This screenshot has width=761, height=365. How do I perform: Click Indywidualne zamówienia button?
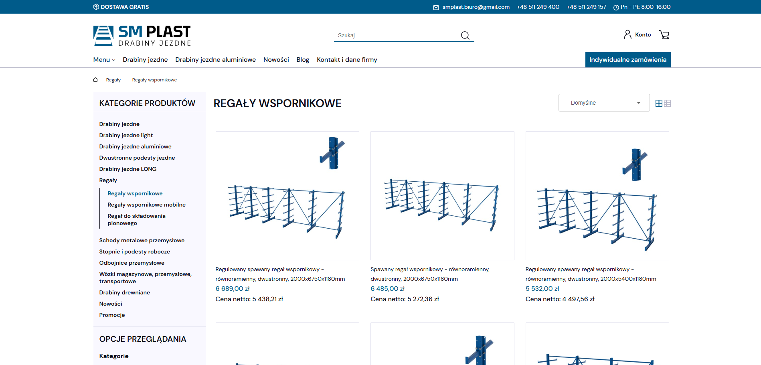(x=627, y=60)
